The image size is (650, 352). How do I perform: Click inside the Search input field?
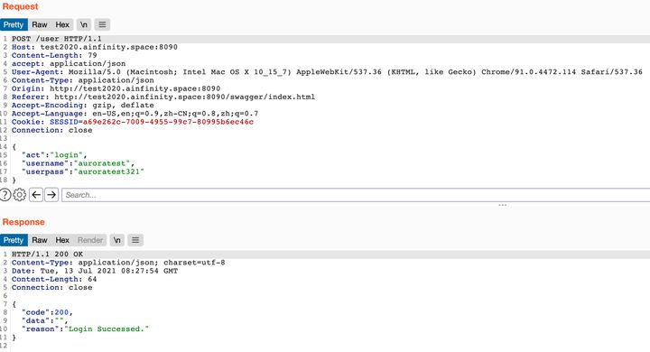coord(356,195)
